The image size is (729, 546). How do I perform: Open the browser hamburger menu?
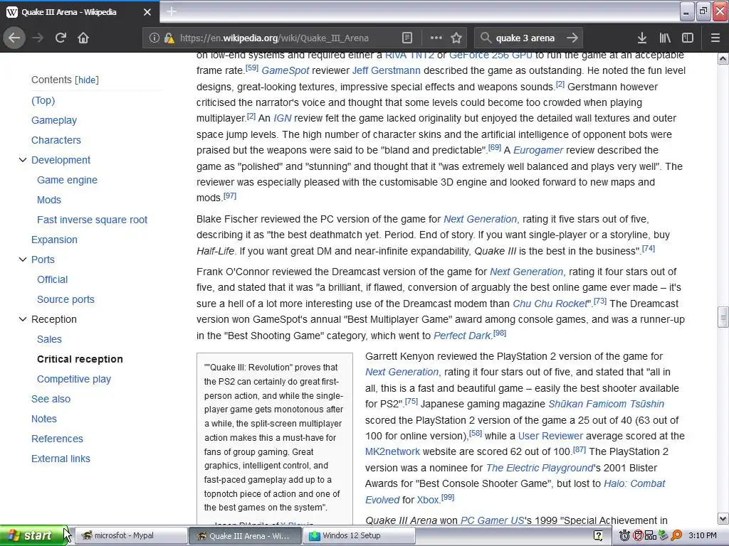coord(715,38)
